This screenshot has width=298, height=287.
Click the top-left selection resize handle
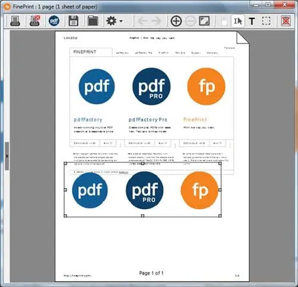[x=65, y=164]
